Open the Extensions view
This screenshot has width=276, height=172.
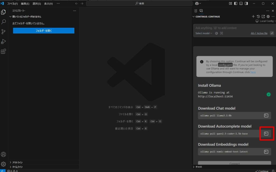(4, 51)
